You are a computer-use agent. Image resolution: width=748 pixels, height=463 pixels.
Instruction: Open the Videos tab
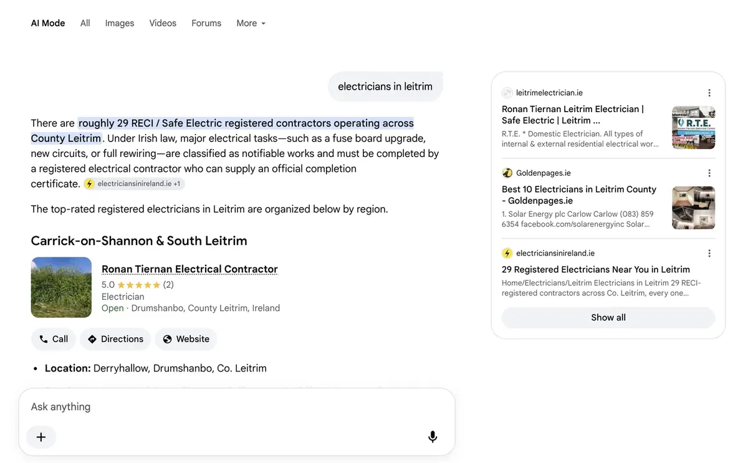[x=163, y=23]
